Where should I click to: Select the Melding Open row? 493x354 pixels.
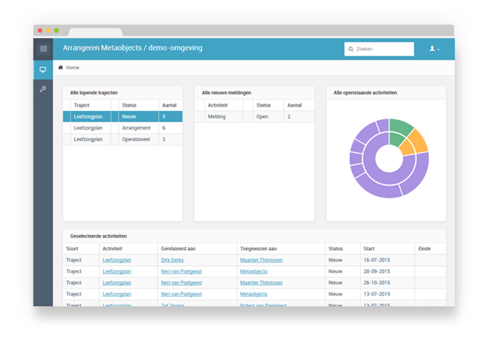coord(255,117)
